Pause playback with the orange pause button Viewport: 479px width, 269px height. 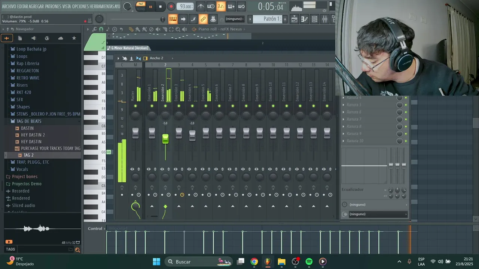[x=151, y=6]
